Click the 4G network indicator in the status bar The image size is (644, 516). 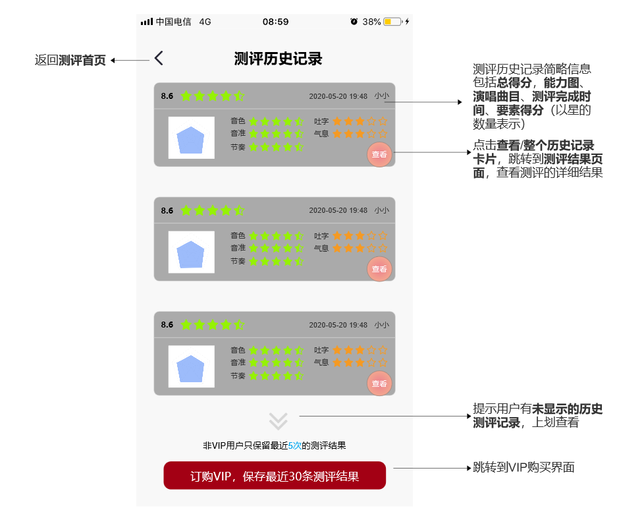tap(205, 22)
